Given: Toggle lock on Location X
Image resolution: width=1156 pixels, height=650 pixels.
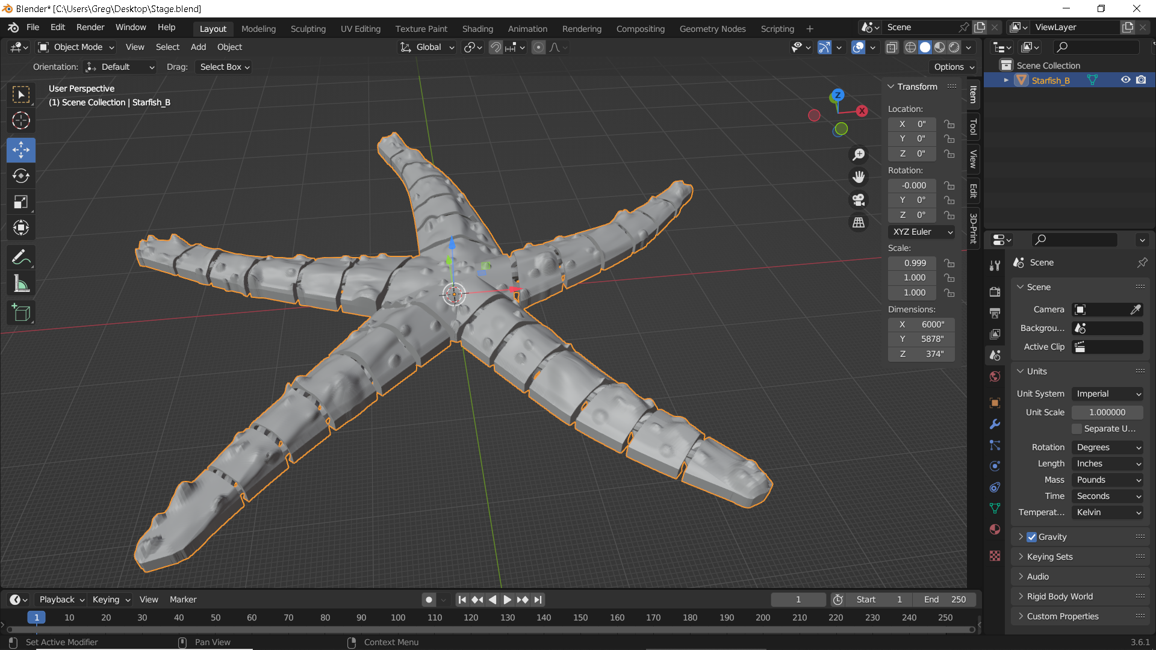Looking at the screenshot, I should [x=949, y=124].
